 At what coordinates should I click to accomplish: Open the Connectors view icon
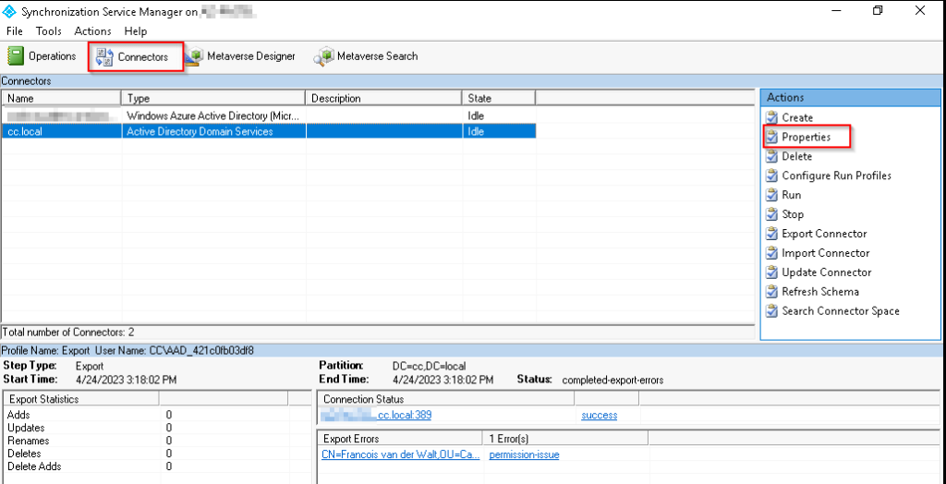(x=104, y=57)
